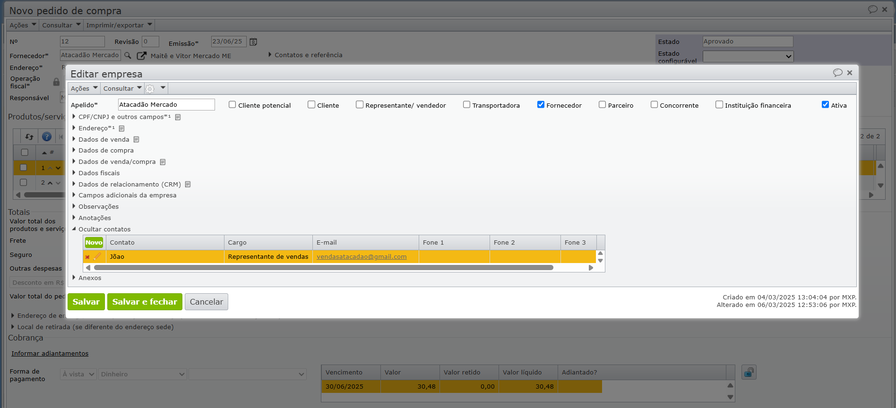The width and height of the screenshot is (896, 408).
Task: Edit contact Jõao with the pencil icon
Action: 97,256
